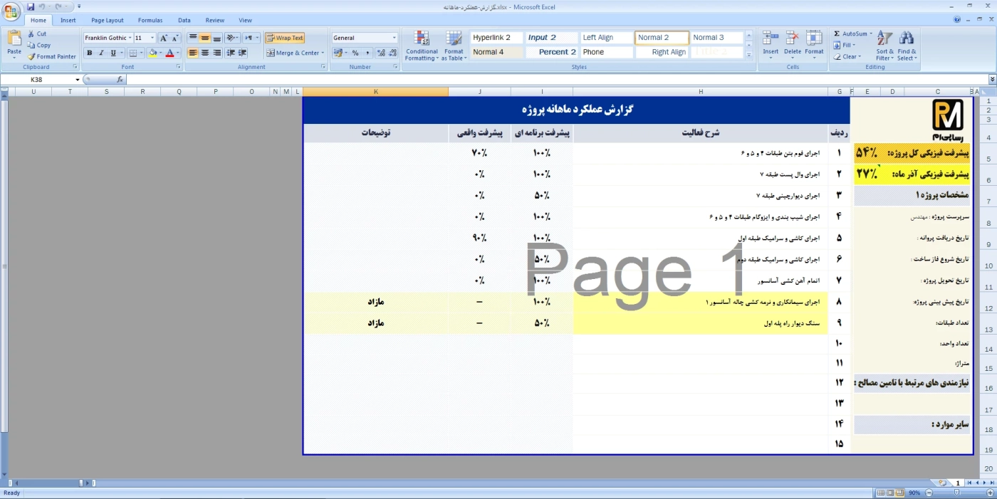Toggle Underline formatting
The image size is (997, 499).
click(x=113, y=53)
